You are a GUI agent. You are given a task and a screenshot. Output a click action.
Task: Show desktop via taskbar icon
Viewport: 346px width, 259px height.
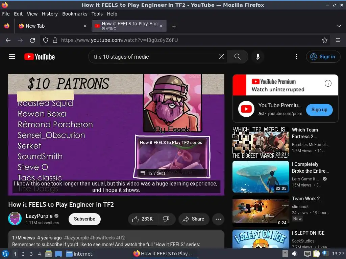click(58, 254)
